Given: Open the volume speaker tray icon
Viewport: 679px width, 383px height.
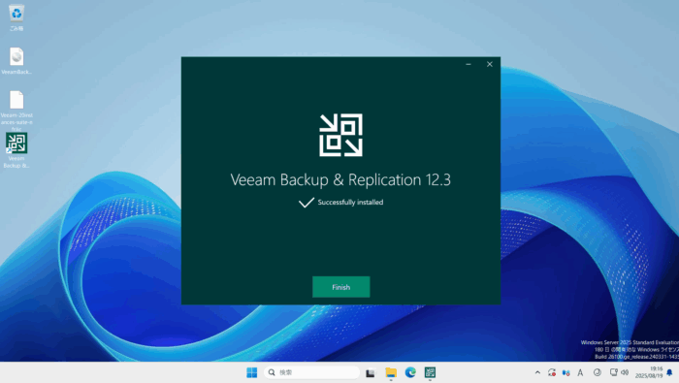Looking at the screenshot, I should point(625,372).
